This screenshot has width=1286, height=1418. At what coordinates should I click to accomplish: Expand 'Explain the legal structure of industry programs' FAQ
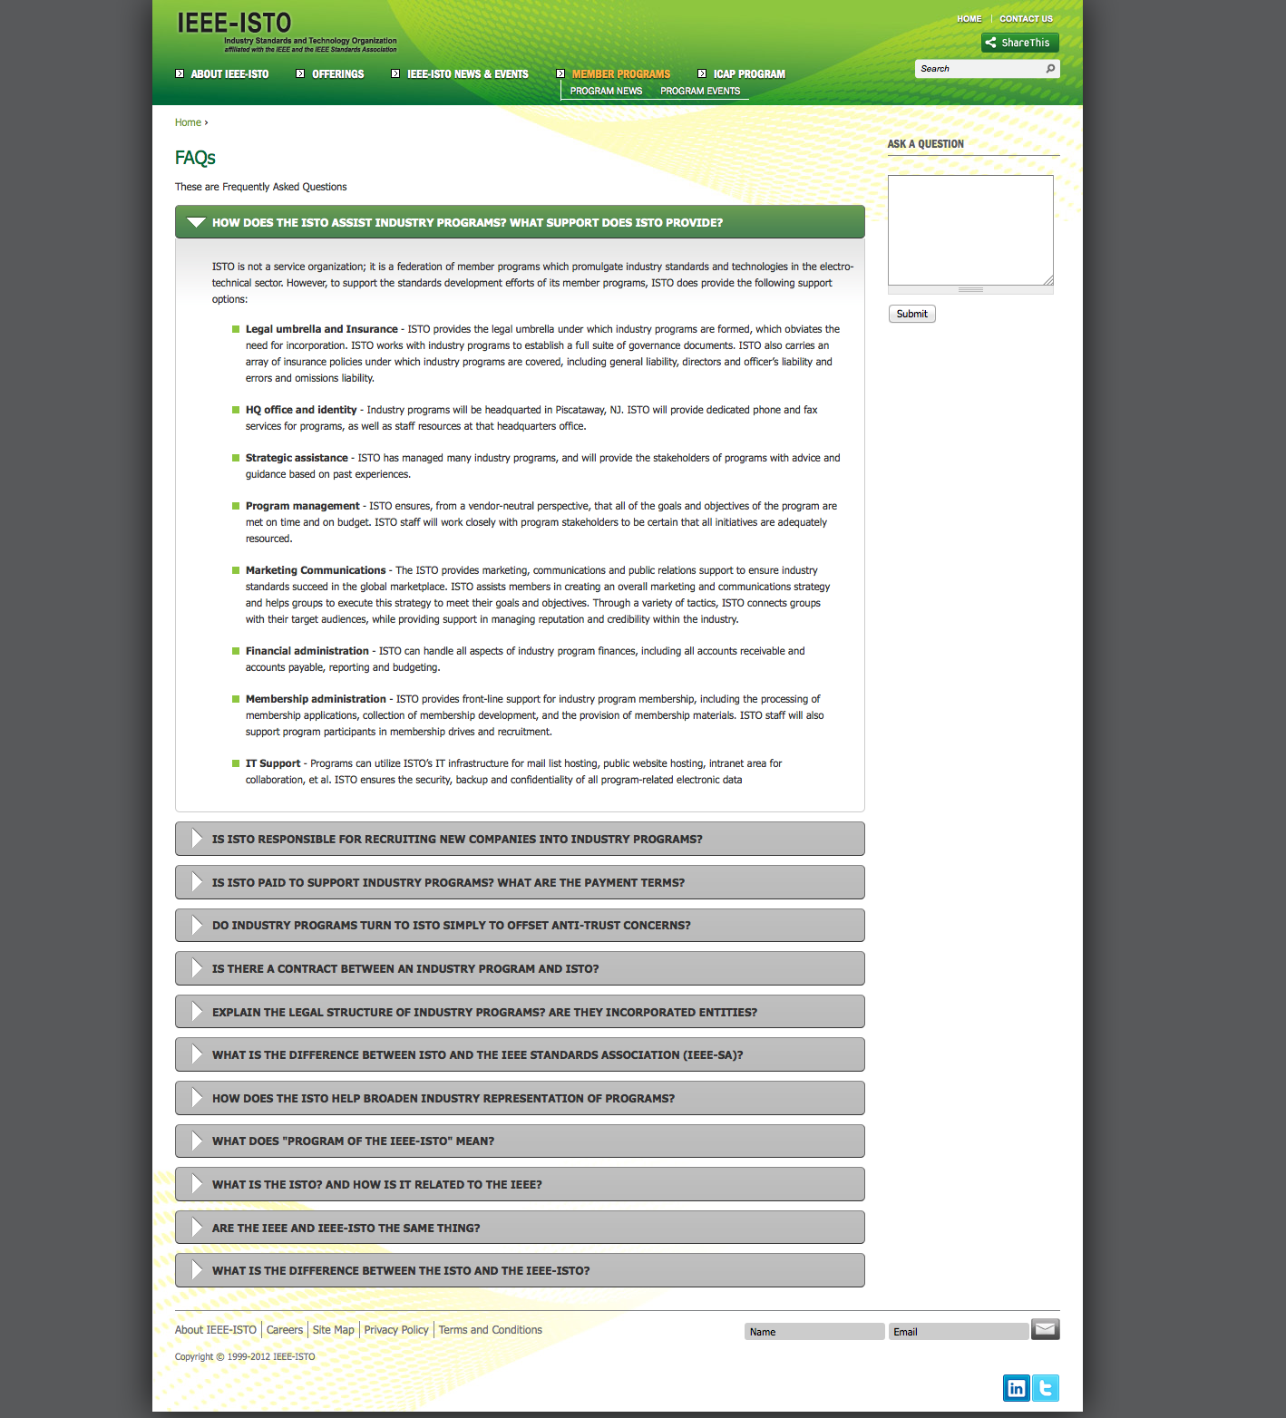520,1012
